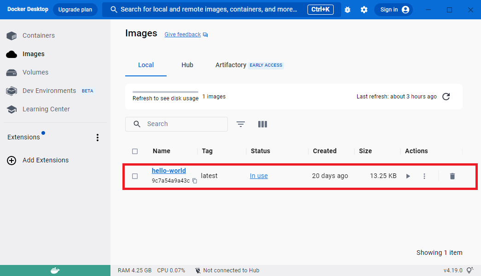The image size is (481, 276).
Task: Click the bug troubleshoot icon
Action: tap(348, 10)
